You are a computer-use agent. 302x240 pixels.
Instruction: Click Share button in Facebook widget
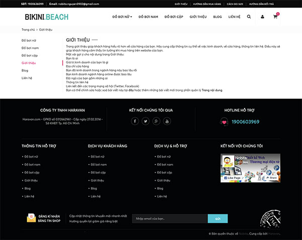pos(271,178)
